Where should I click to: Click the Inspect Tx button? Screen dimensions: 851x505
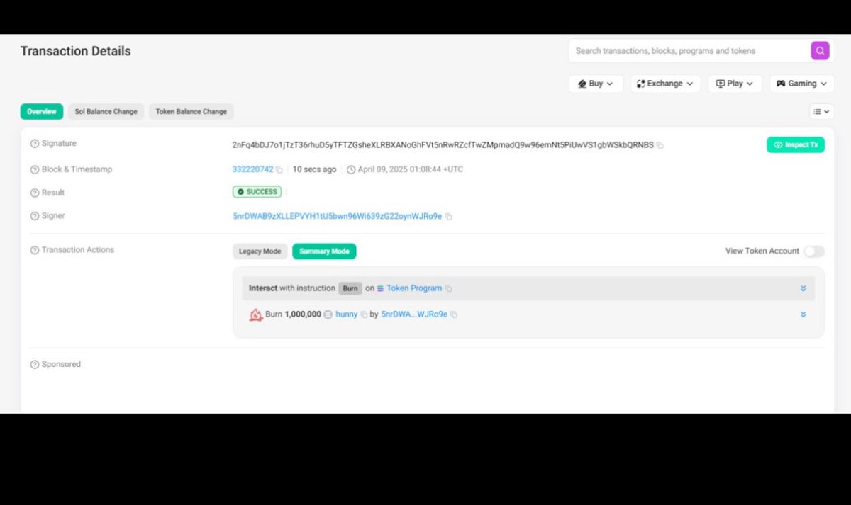(796, 145)
